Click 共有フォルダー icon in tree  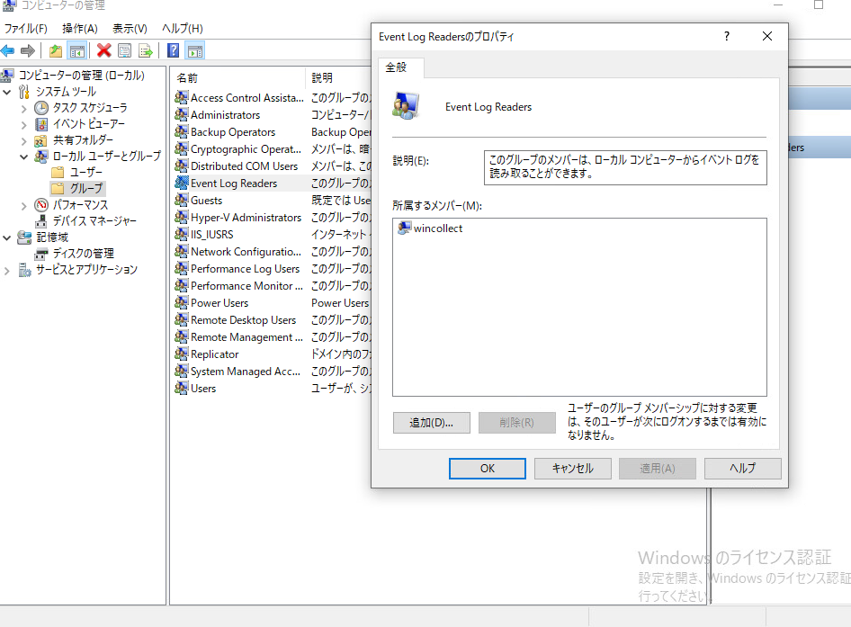[x=40, y=140]
